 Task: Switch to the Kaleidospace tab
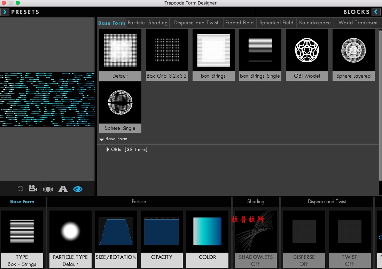pyautogui.click(x=315, y=23)
